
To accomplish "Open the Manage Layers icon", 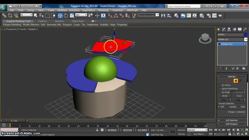I will pos(176,16).
